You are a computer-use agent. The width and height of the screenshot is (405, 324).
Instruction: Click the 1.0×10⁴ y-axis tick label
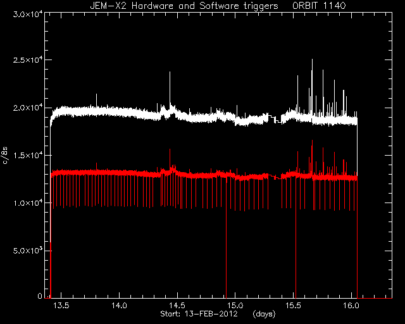pos(27,203)
